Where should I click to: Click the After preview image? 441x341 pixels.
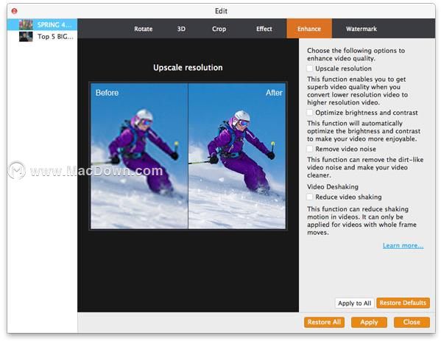237,156
